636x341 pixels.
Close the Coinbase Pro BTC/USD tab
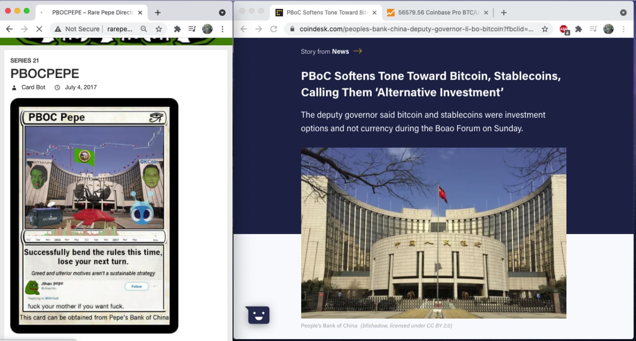pos(486,12)
